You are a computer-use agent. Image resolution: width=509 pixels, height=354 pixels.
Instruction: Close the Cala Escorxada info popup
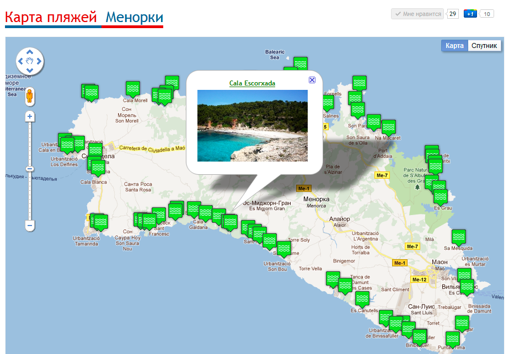coord(312,80)
